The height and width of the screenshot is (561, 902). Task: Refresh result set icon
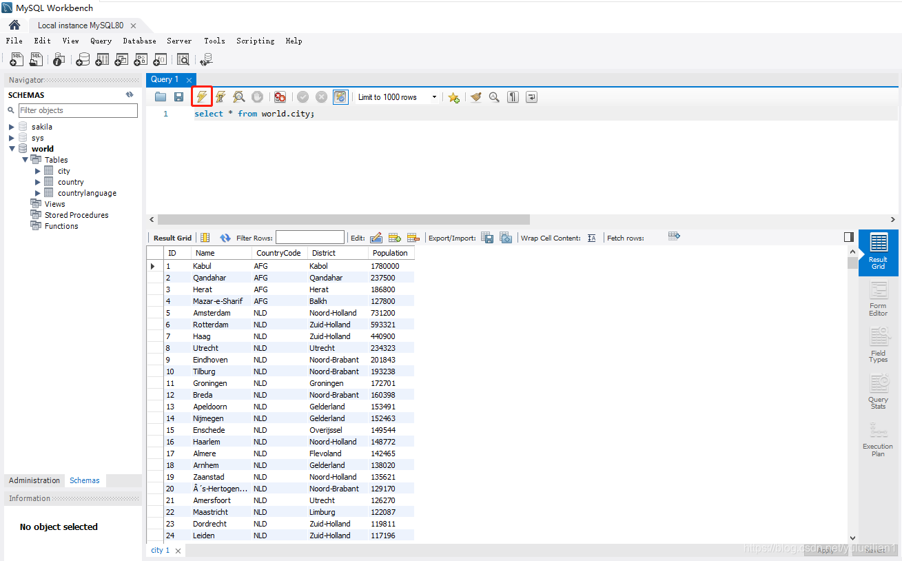225,238
